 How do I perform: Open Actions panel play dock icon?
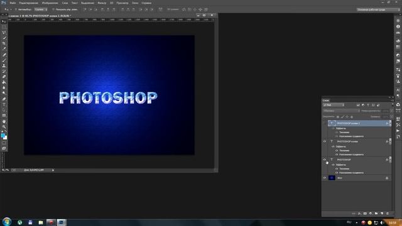398,131
